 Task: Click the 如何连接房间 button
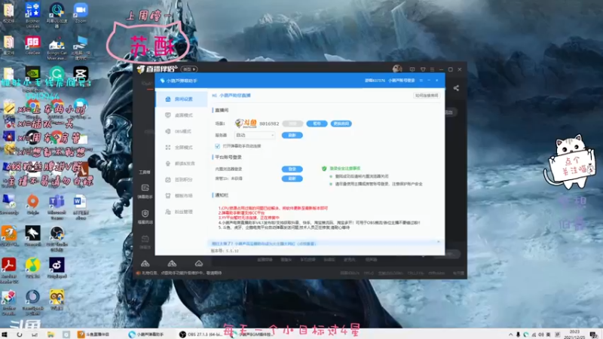427,96
